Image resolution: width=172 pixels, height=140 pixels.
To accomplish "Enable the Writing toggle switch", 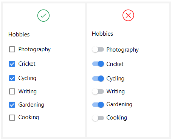I will 98,91.
